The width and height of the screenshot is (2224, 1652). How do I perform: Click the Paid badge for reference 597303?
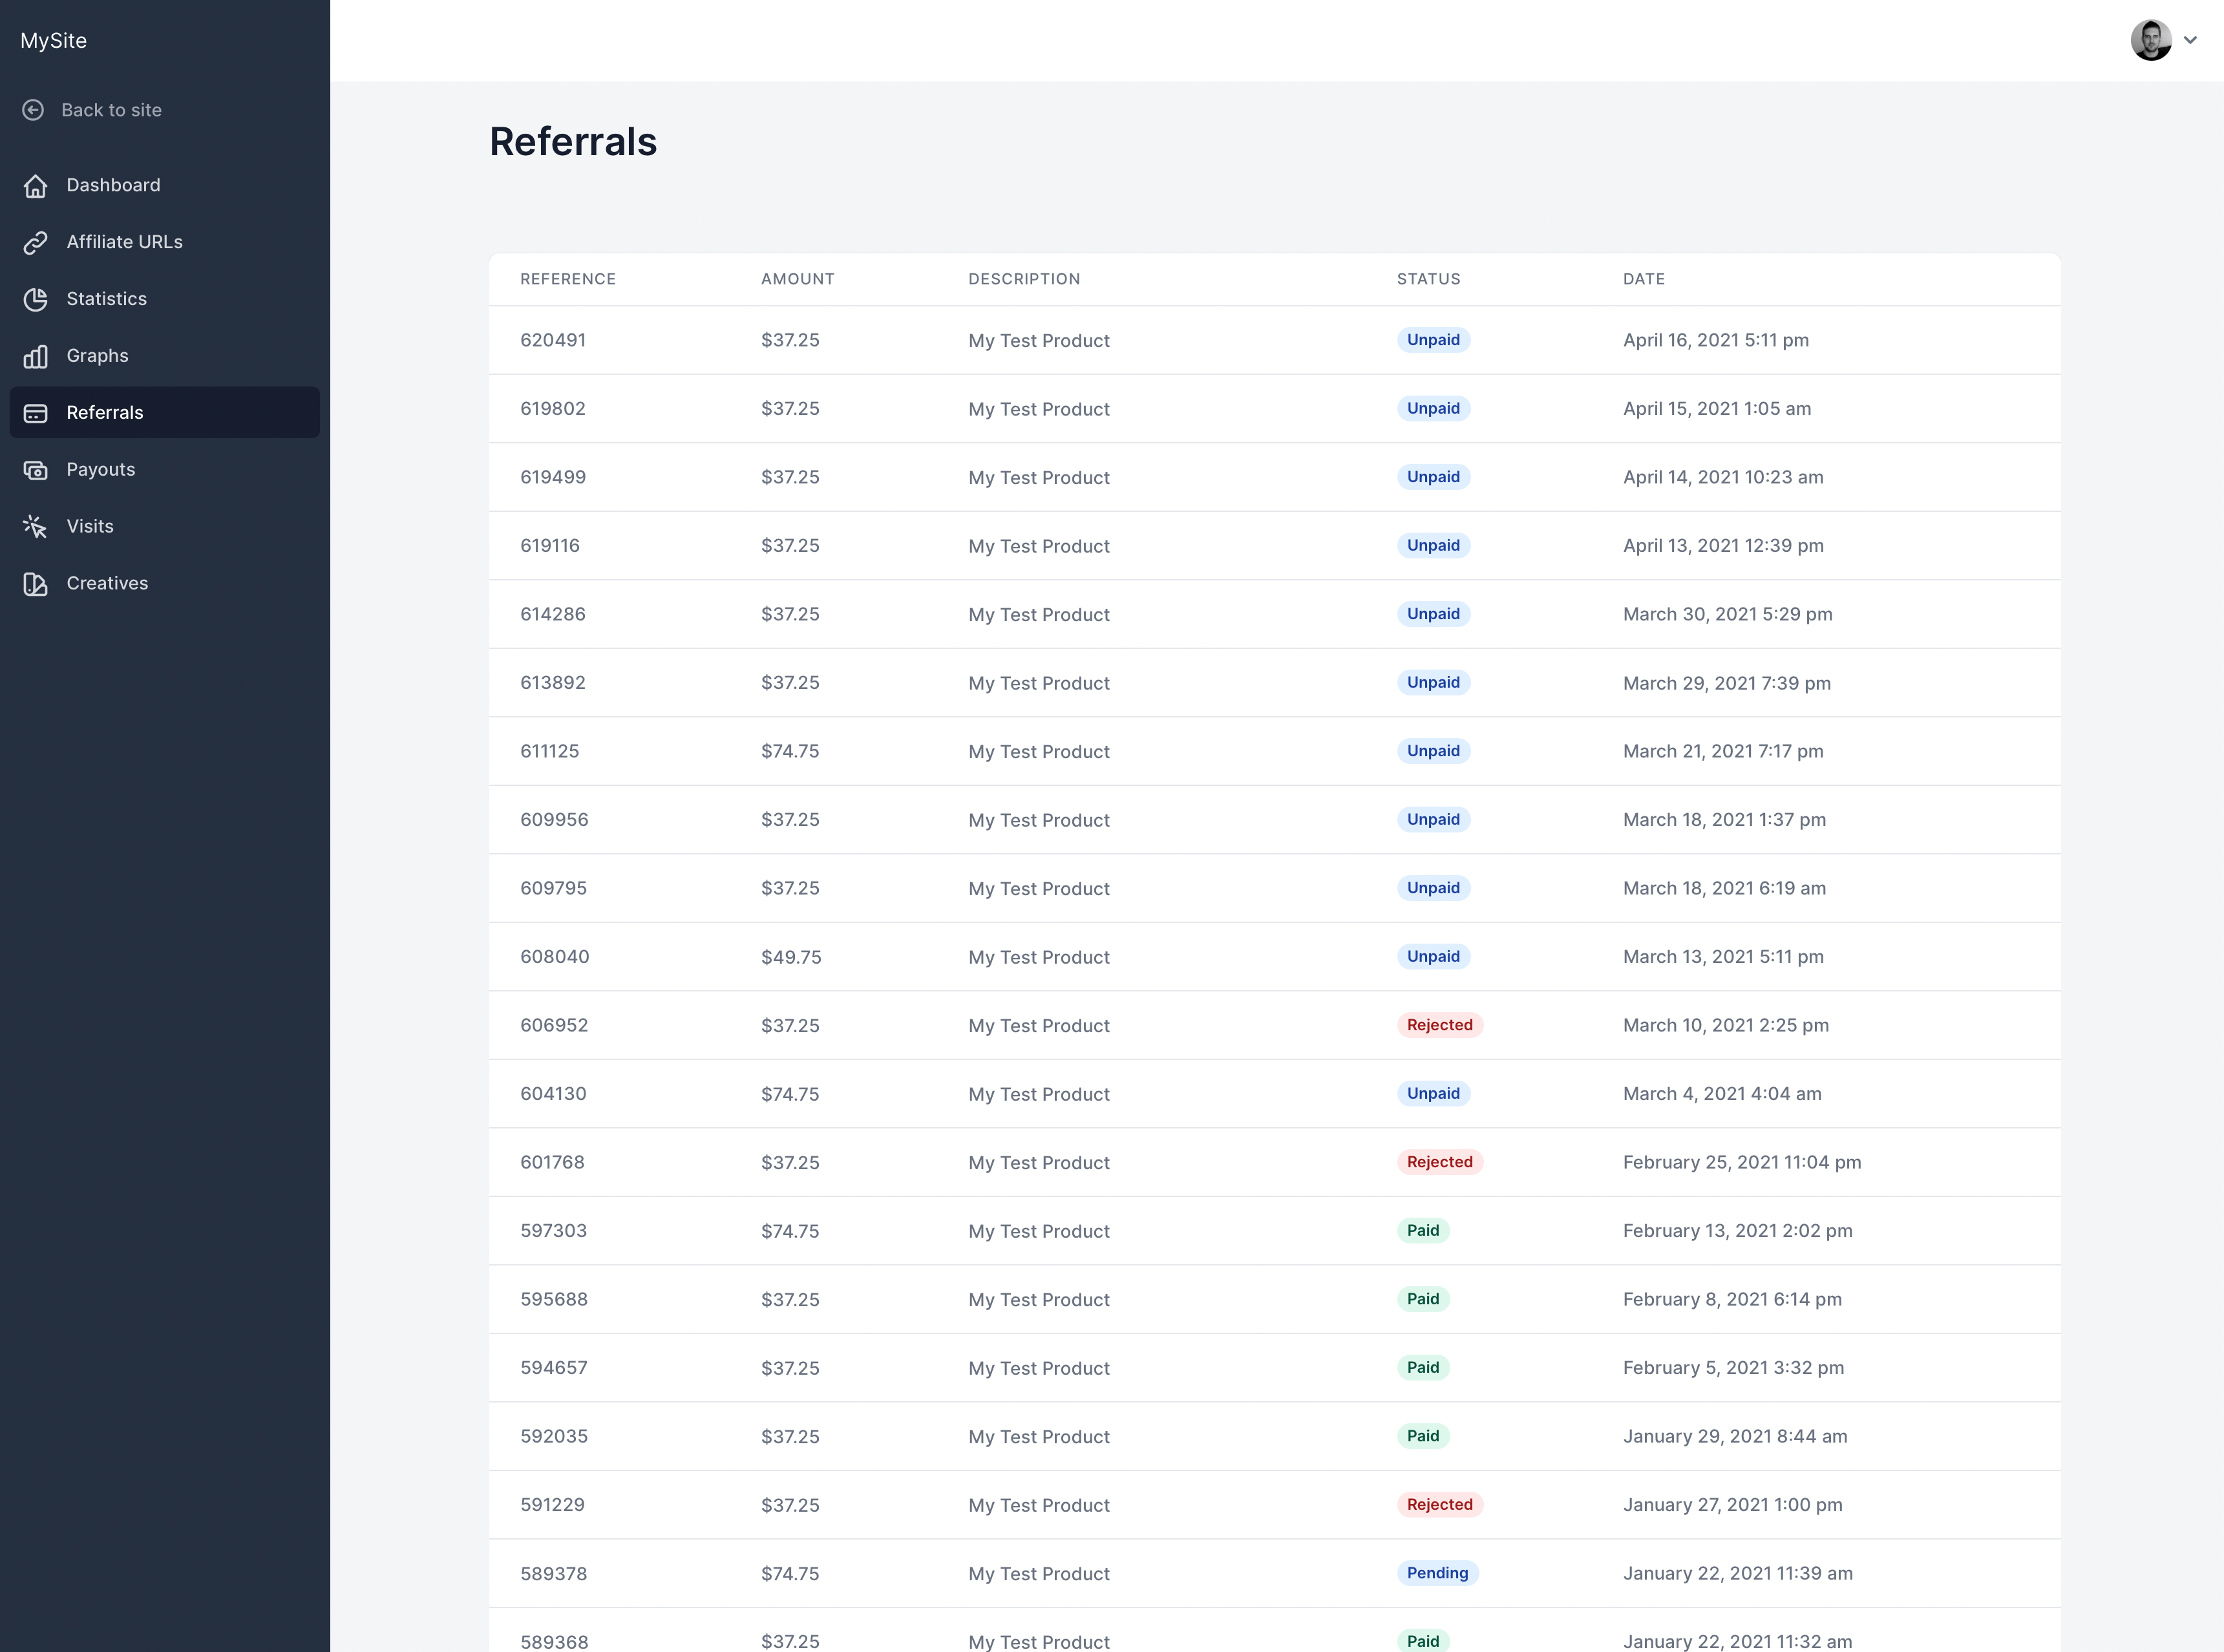coord(1423,1231)
